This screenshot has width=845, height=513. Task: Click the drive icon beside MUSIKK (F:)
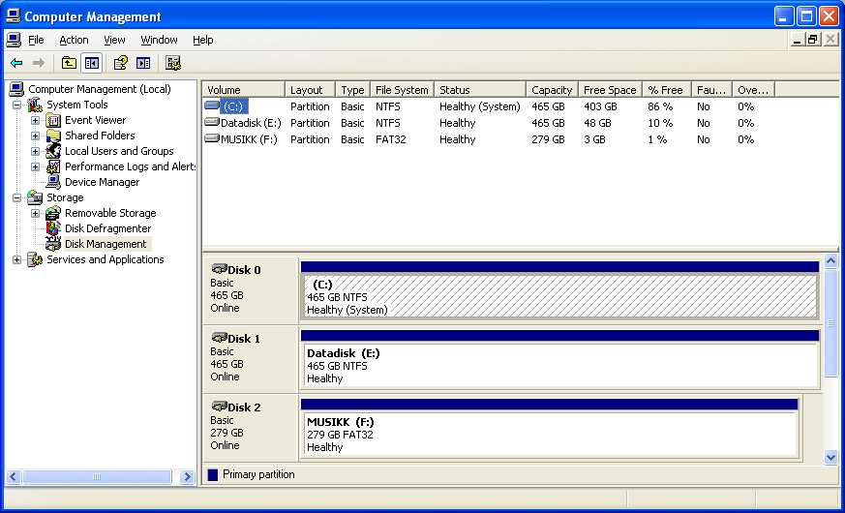(212, 138)
